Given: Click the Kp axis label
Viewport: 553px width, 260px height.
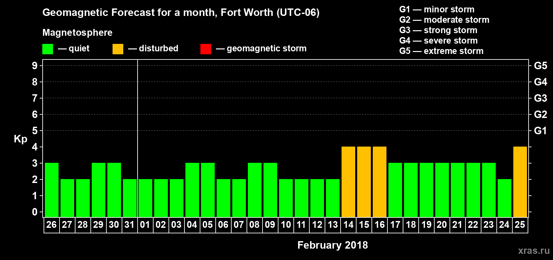Looking at the screenshot, I should tap(20, 139).
